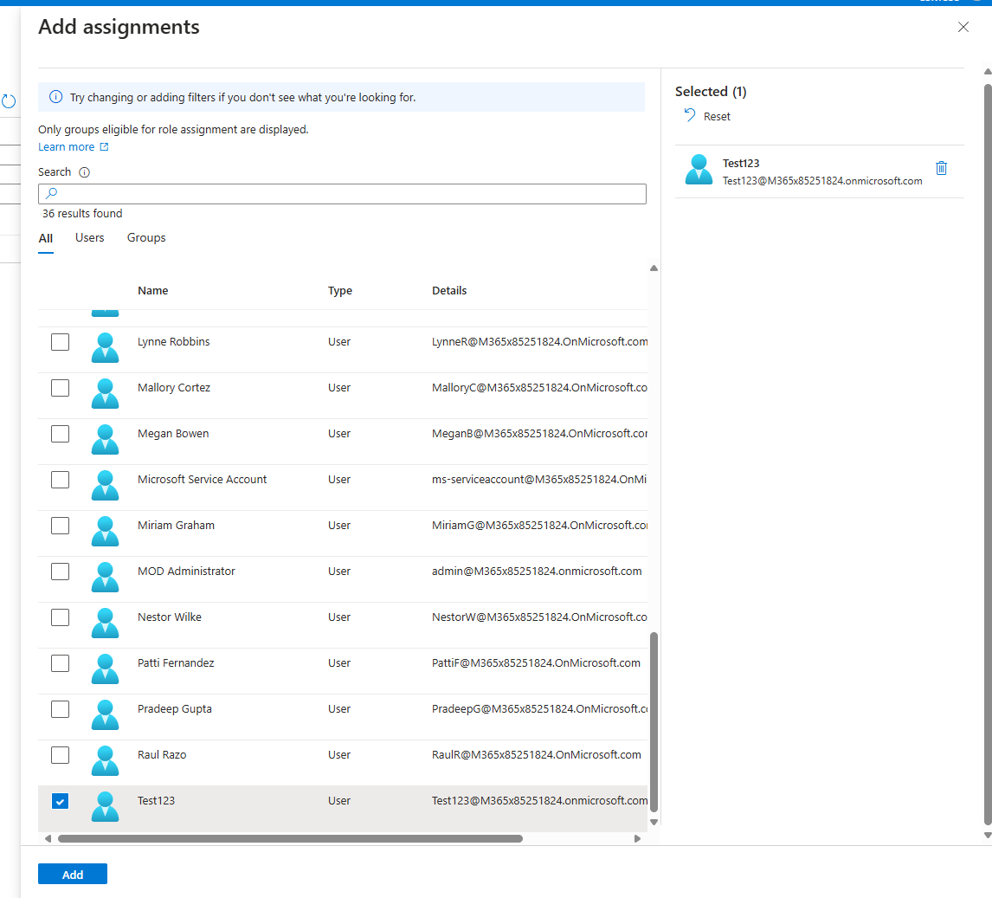Image resolution: width=992 pixels, height=898 pixels.
Task: Click Test123 avatar in the Selected panel
Action: click(699, 170)
